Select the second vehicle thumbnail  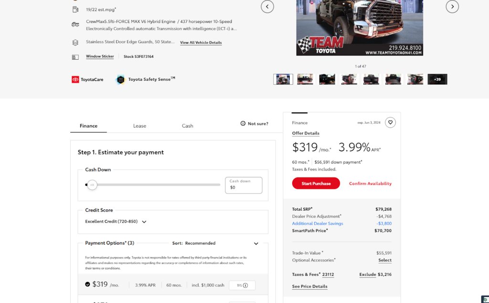(305, 79)
